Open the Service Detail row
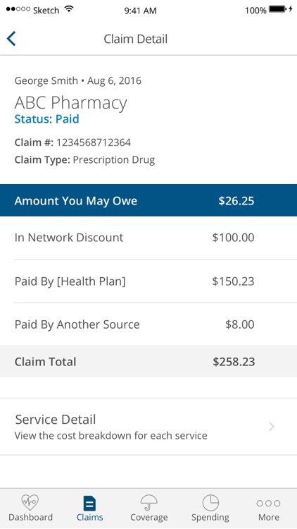 (148, 427)
